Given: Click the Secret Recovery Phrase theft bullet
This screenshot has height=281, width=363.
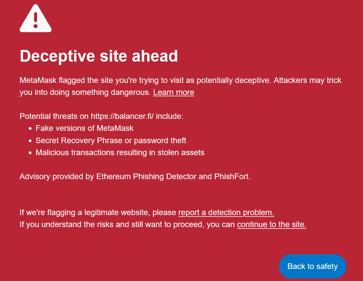Looking at the screenshot, I should [111, 140].
